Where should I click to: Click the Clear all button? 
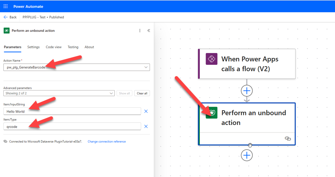(142, 93)
